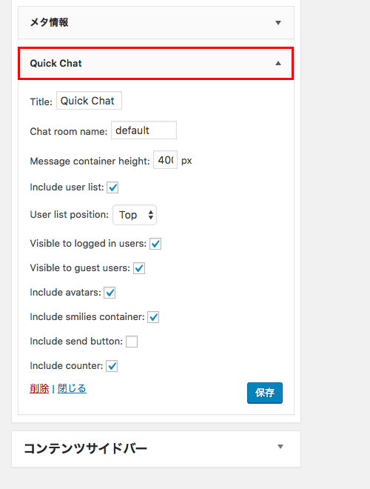Open the コンテンツサイドバー panel title
This screenshot has height=489, width=370.
click(x=85, y=448)
